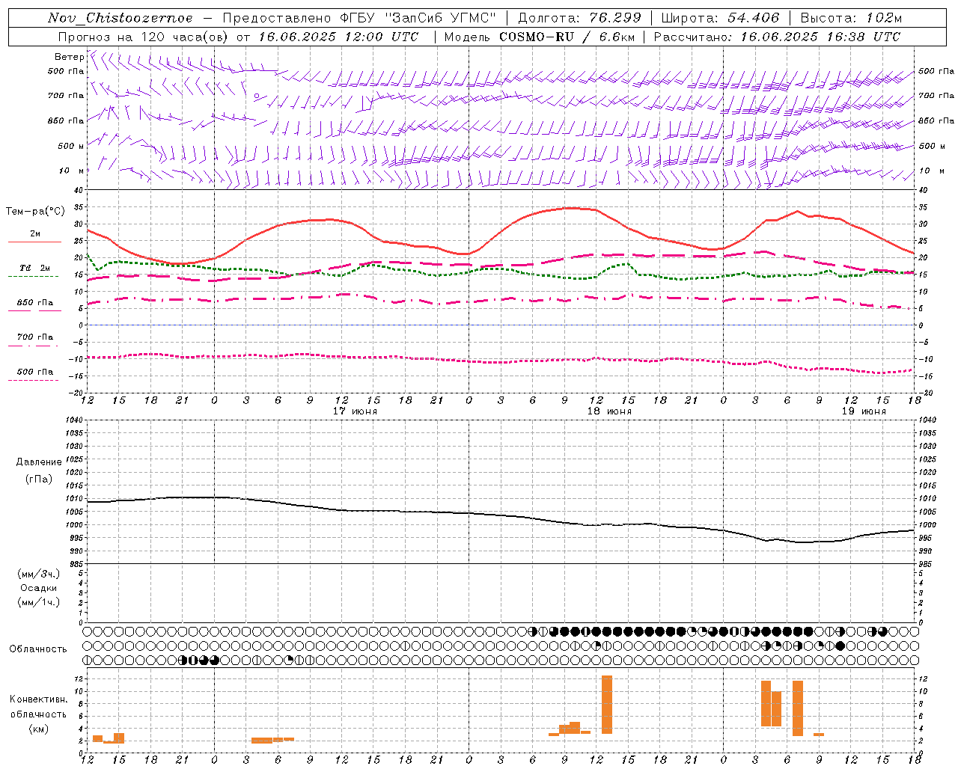Click the "Прогноз на 120 часа(ов)" text
The height and width of the screenshot is (766, 958).
click(144, 37)
